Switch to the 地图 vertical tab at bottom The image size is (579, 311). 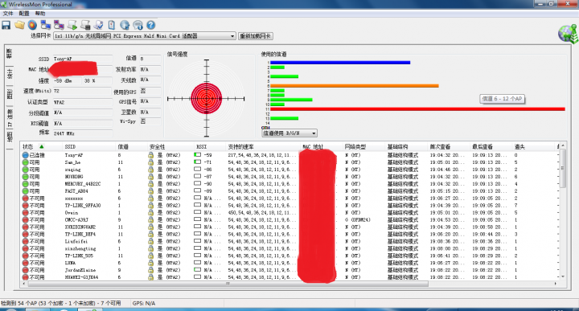point(9,137)
